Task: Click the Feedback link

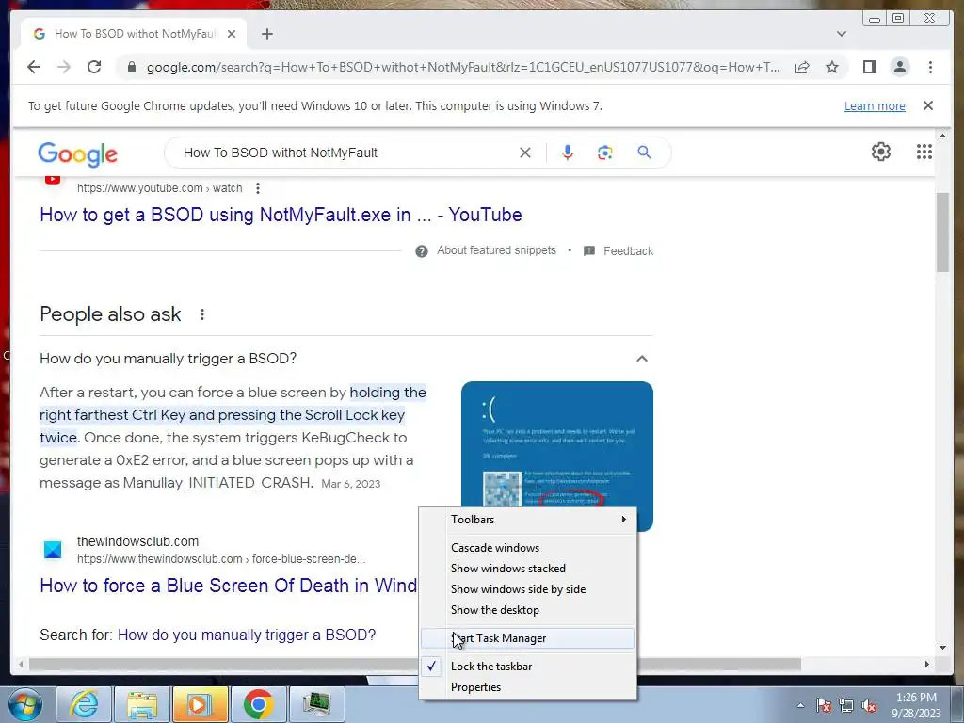Action: [x=628, y=250]
